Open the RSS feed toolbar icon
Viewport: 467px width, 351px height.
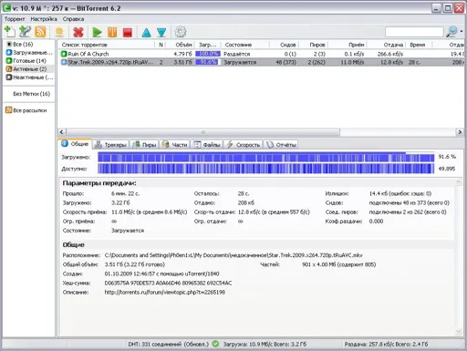tap(40, 32)
